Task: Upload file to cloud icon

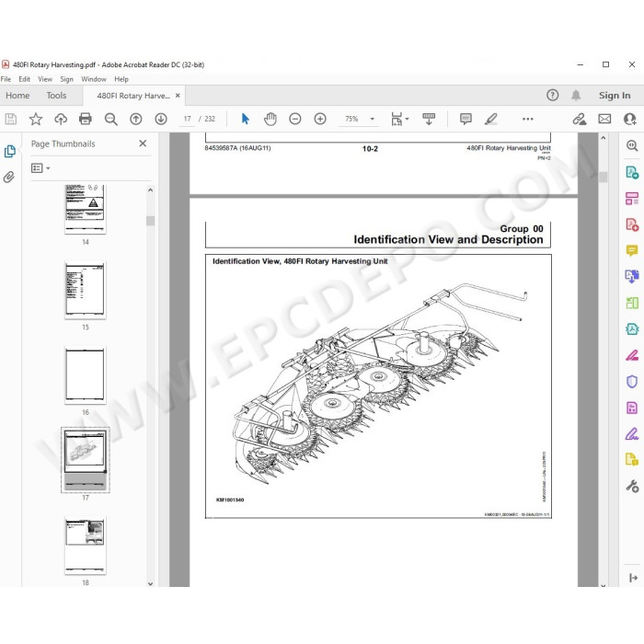Action: tap(61, 119)
